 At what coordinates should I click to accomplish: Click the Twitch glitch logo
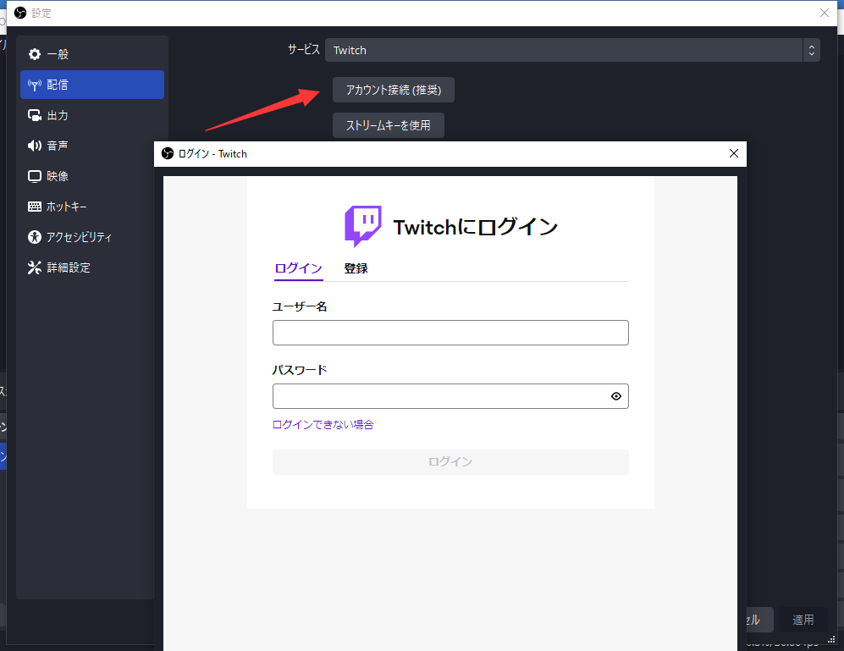click(x=363, y=225)
